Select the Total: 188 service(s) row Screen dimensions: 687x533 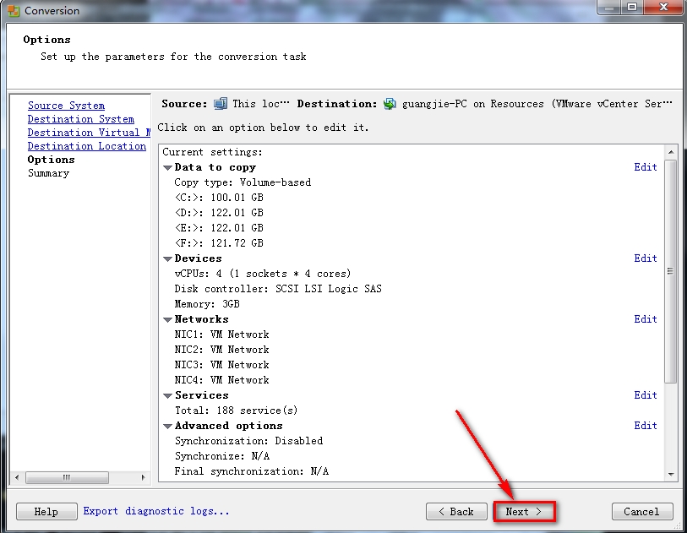[x=237, y=411]
